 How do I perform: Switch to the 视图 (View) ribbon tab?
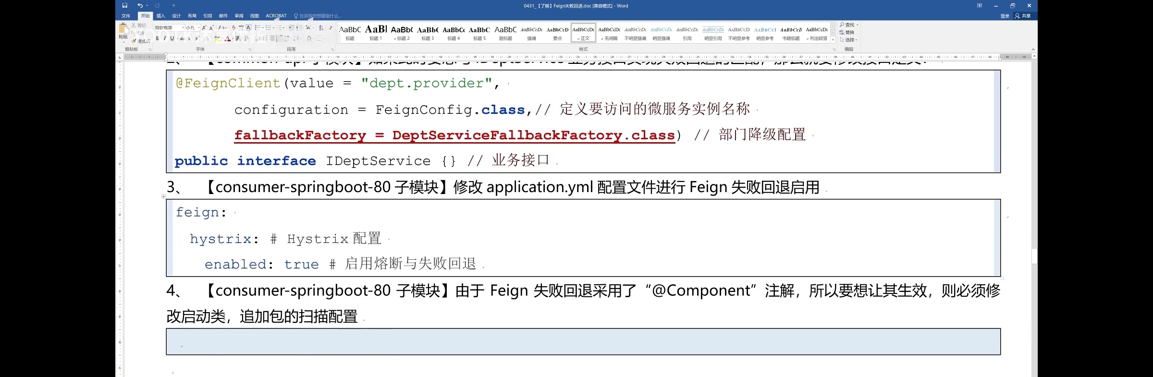coord(255,16)
